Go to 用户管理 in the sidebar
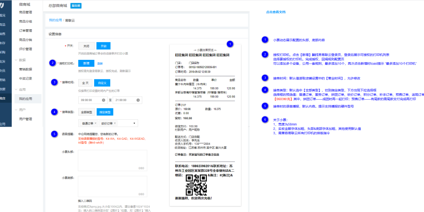The image size is (424, 212). 26,119
